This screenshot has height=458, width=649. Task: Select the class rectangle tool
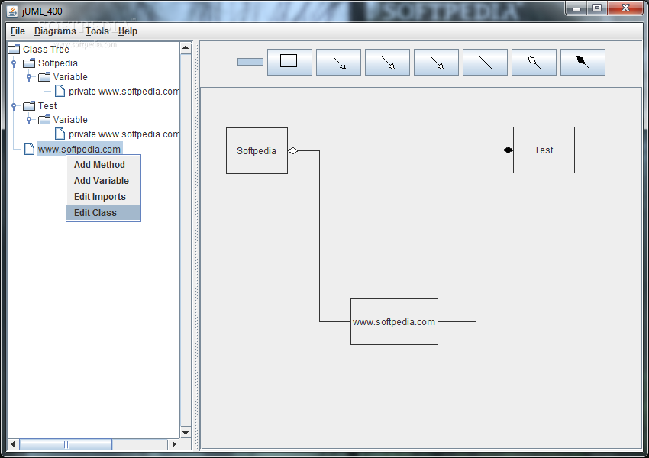tap(289, 62)
